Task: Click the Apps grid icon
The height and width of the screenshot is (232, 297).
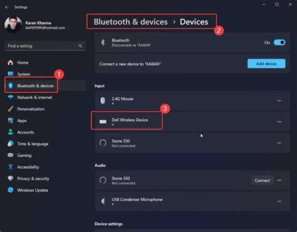Action: [11, 120]
